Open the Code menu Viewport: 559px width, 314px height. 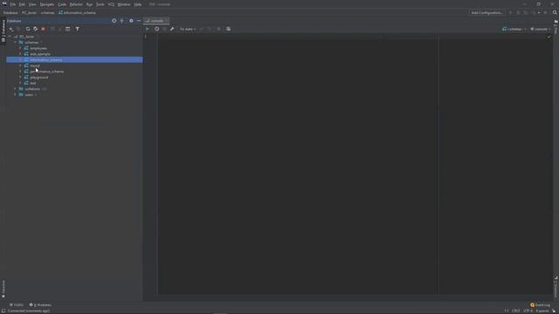coord(62,4)
